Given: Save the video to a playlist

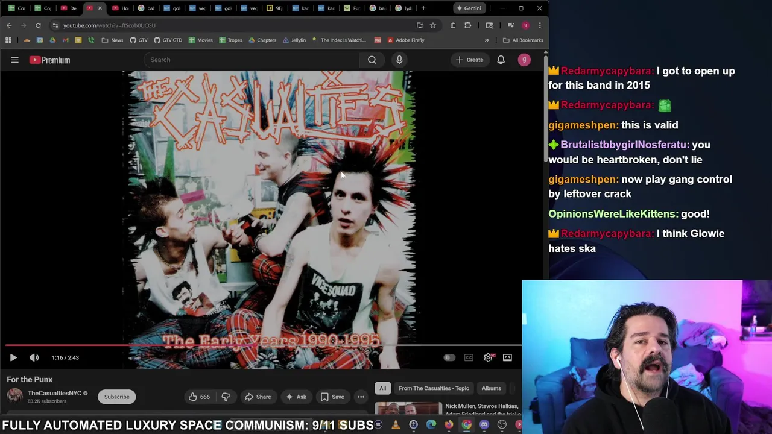Looking at the screenshot, I should pyautogui.click(x=332, y=397).
